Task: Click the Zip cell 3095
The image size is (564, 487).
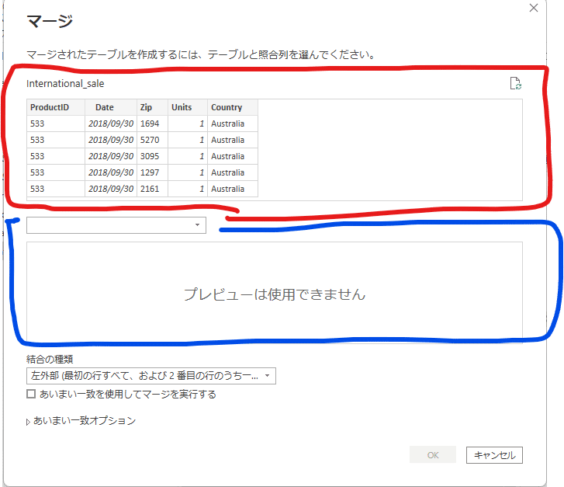Action: [153, 156]
